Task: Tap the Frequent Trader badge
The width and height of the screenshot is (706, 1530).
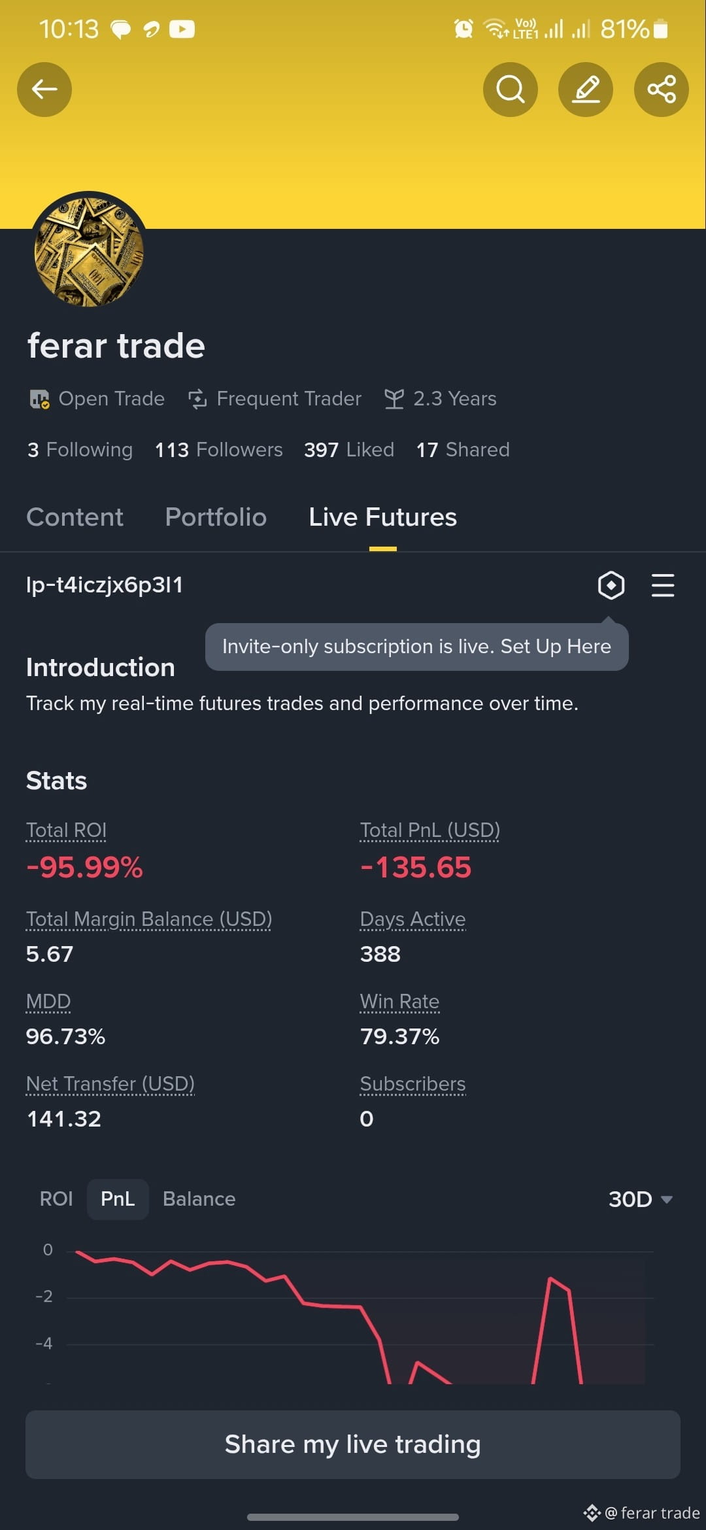Action: click(x=275, y=399)
